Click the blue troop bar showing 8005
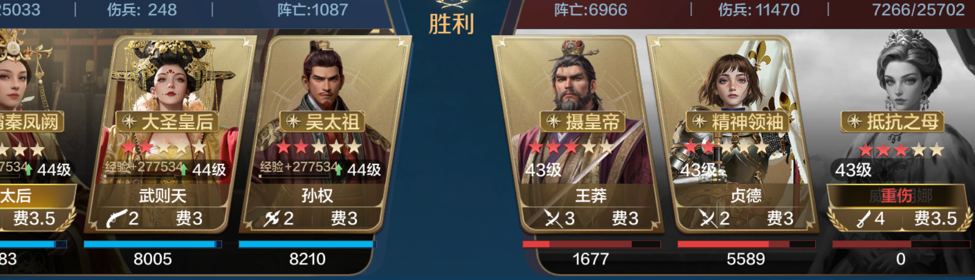The width and height of the screenshot is (975, 280). [x=153, y=244]
